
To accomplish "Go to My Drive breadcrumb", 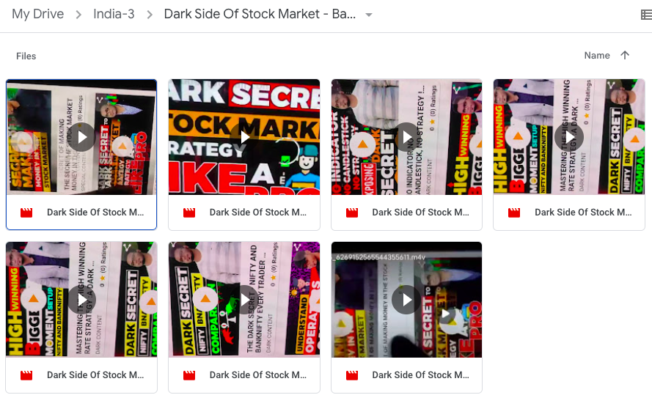I will click(38, 14).
